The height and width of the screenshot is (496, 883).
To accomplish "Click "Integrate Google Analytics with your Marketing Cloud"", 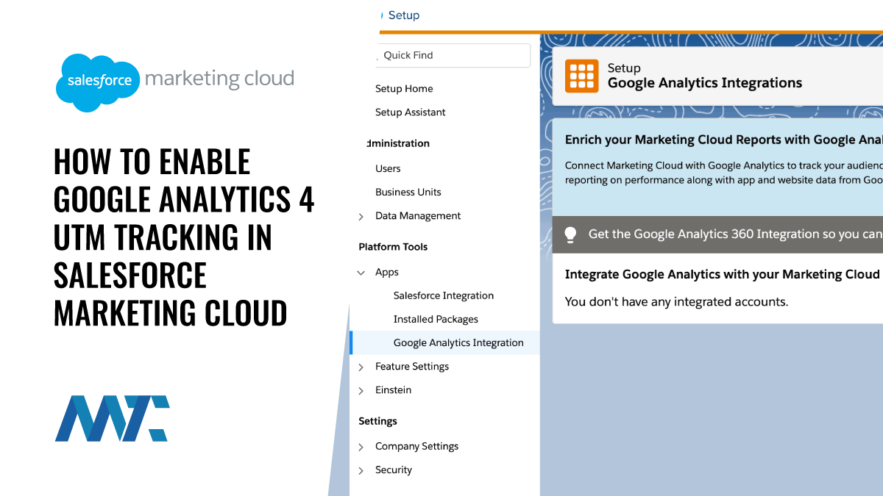I will [x=722, y=274].
